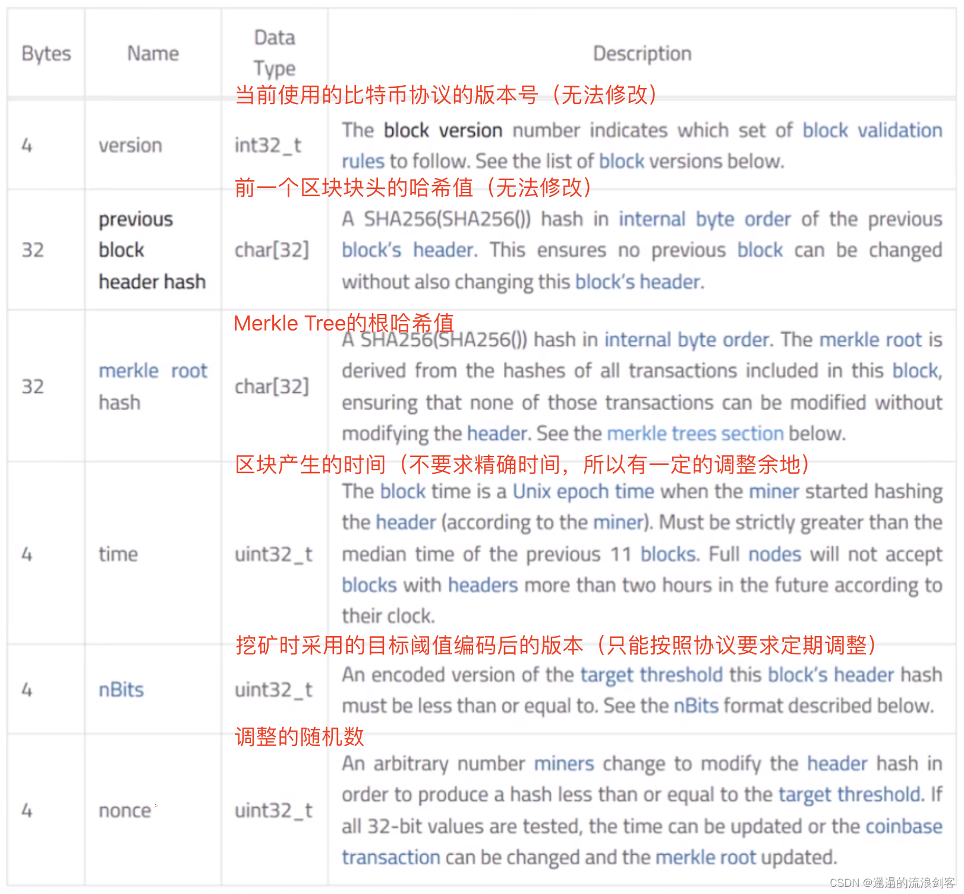This screenshot has width=964, height=894.
Task: Click "nBits" link in the nBits description
Action: pyautogui.click(x=696, y=706)
